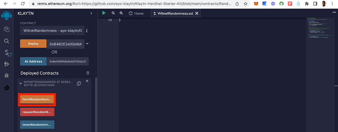The image size is (338, 132).
Task: Collapse the KLAYTN side panel arrow
Action: pos(91,13)
